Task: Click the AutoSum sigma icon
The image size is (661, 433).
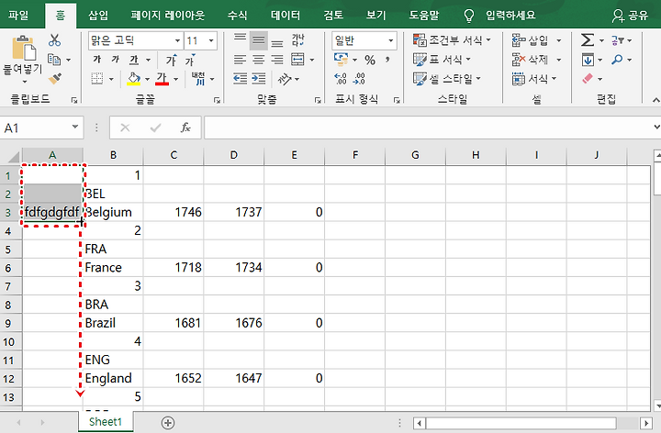Action: pos(588,40)
